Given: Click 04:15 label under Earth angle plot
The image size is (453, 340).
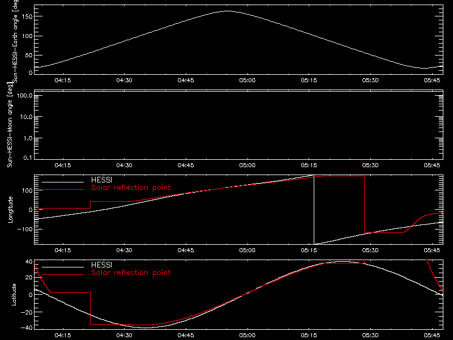Looking at the screenshot, I should 63,80.
